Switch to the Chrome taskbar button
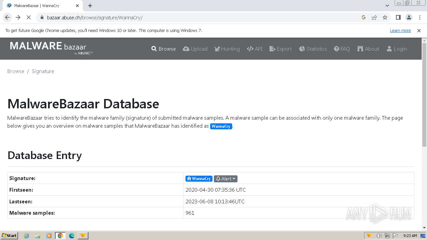Image resolution: width=427 pixels, height=240 pixels. coord(60,236)
